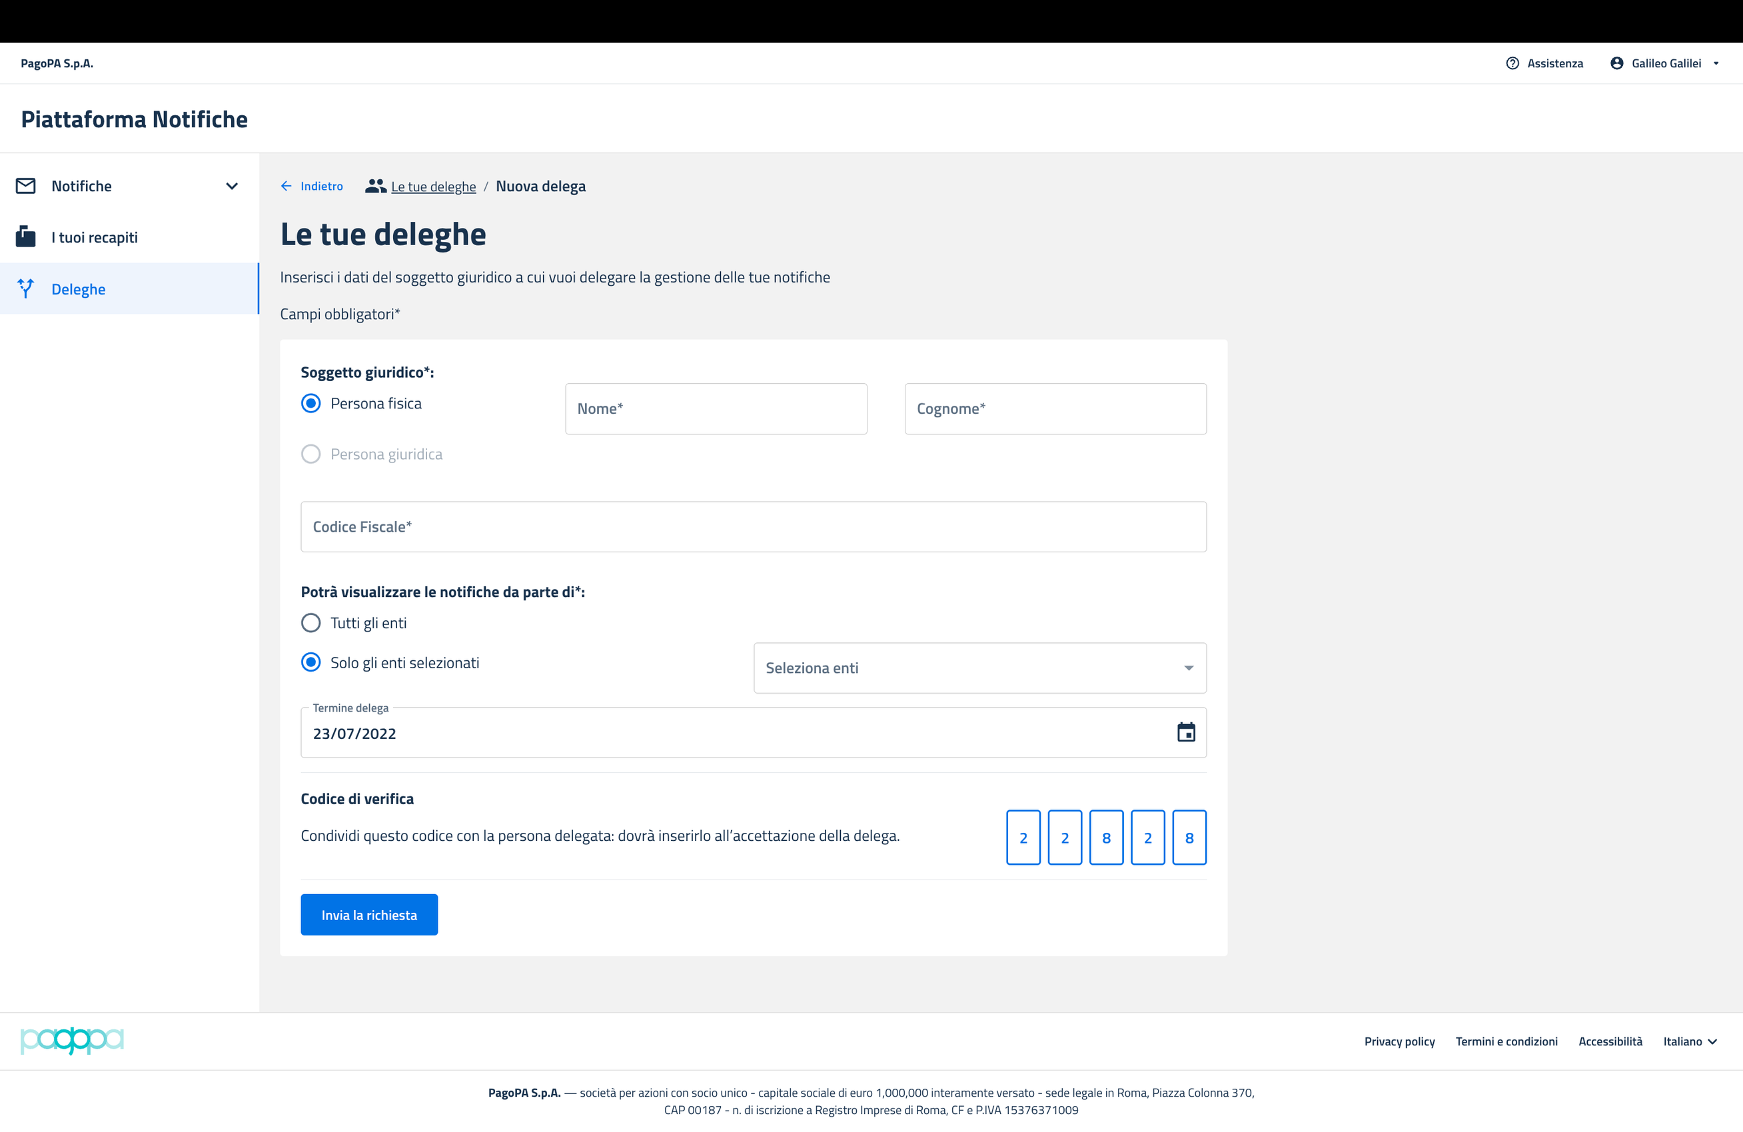Click the I tuoi recapiti briefcase icon
This screenshot has height=1132, width=1743.
25,237
